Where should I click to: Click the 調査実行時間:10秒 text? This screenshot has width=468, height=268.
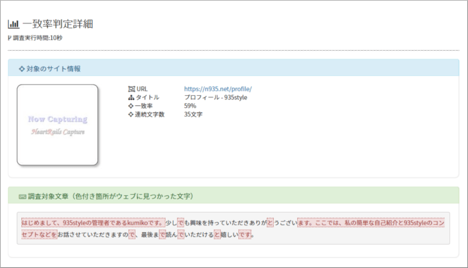point(37,38)
